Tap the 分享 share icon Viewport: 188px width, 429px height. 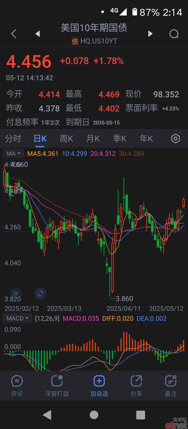click(x=136, y=386)
